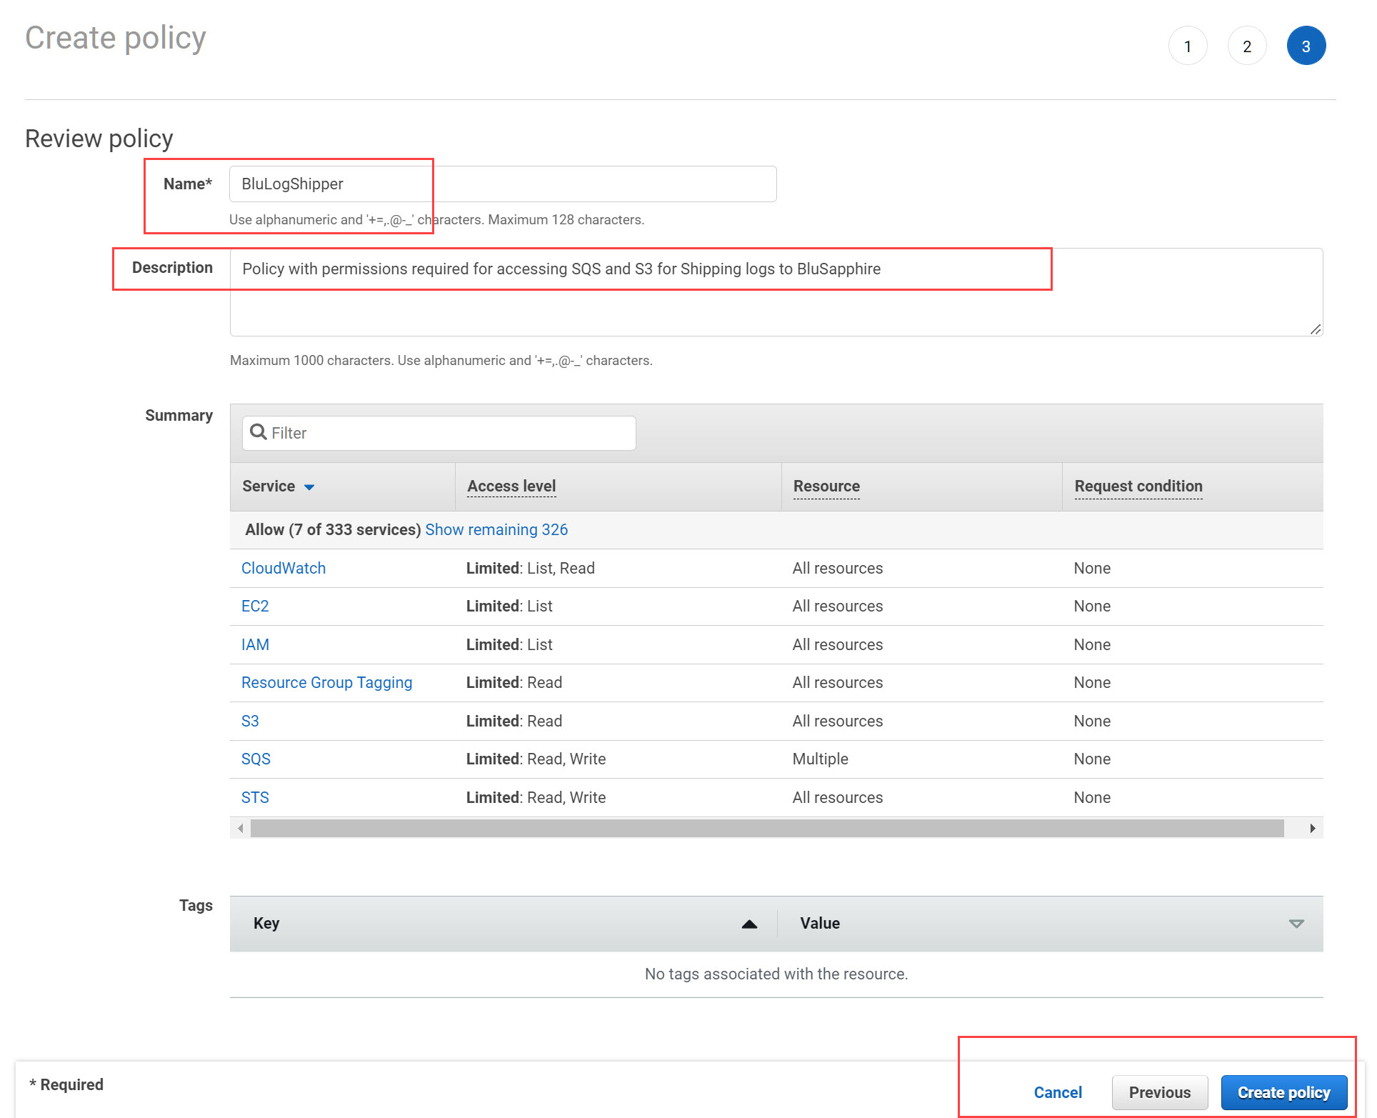Screen dimensions: 1377x1118
Task: Select 'Limited: Read' in the S3 row
Action: [x=514, y=721]
